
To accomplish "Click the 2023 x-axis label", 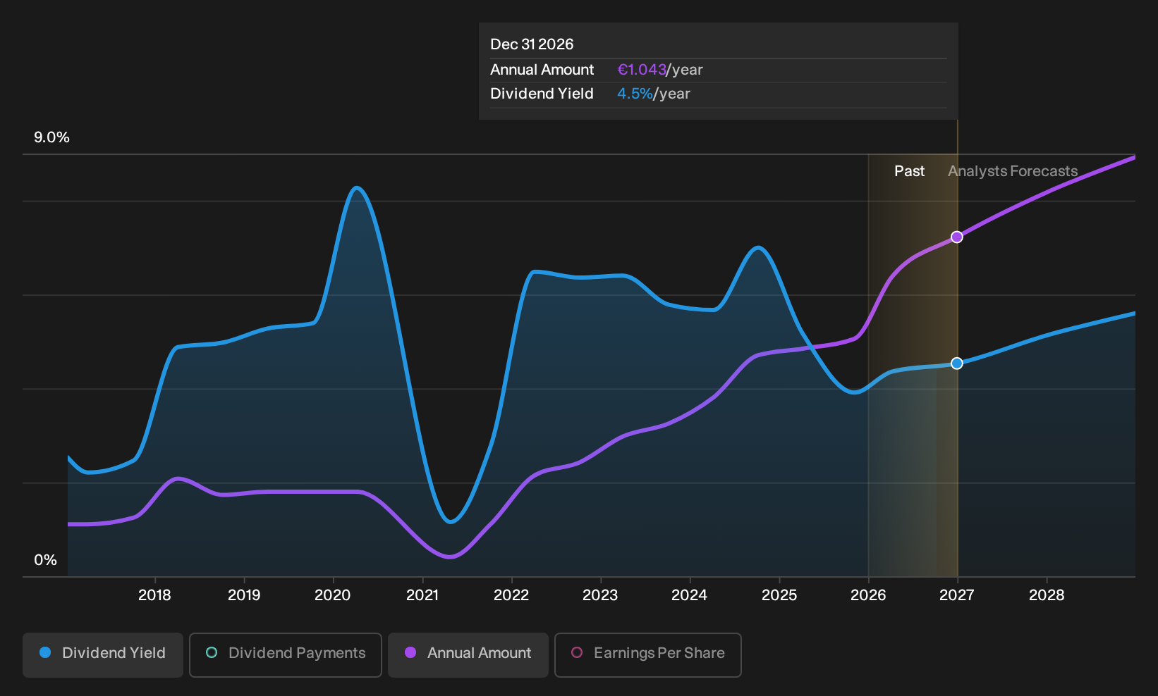I will pos(600,595).
